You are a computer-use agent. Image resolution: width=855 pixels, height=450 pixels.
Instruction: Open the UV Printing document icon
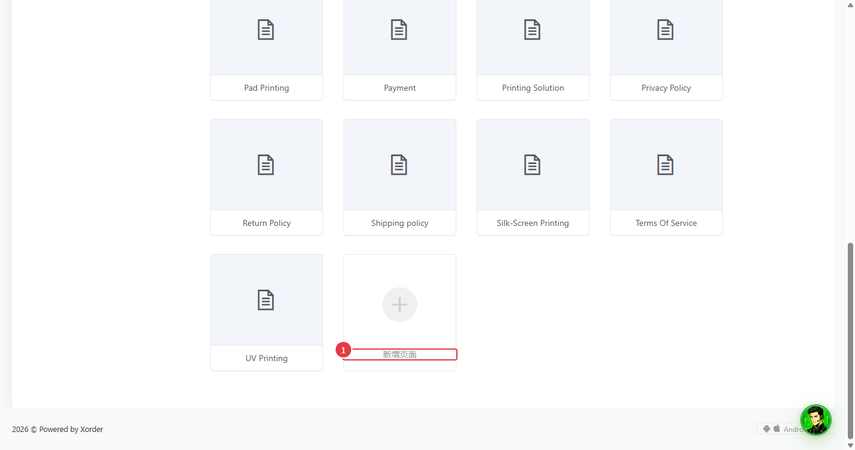[266, 300]
